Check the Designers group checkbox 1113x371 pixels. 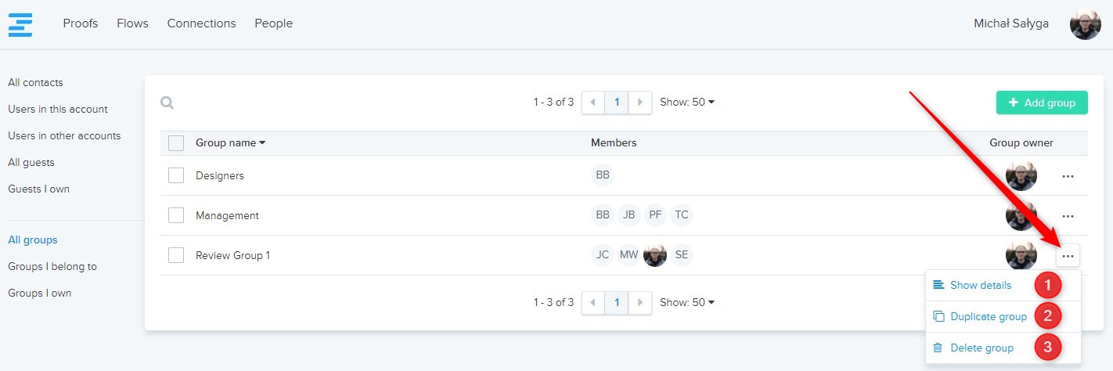click(x=176, y=175)
